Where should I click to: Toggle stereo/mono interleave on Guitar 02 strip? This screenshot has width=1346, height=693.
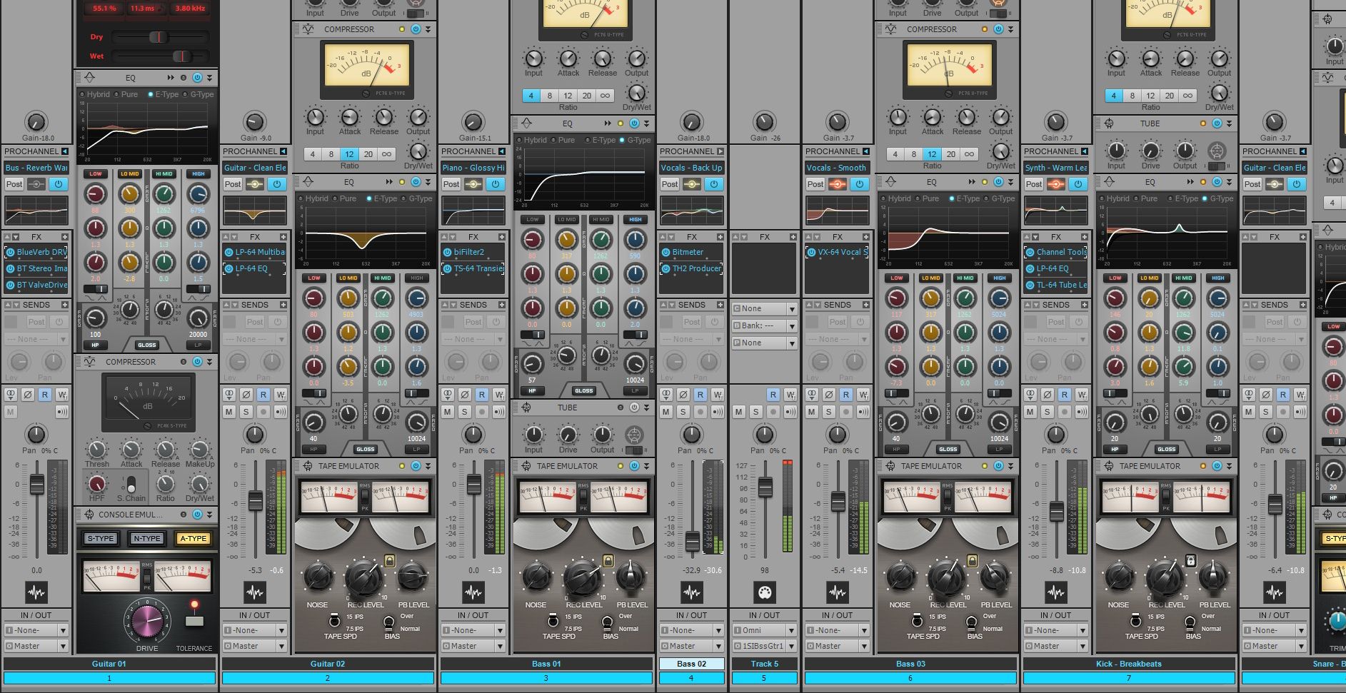[x=229, y=395]
